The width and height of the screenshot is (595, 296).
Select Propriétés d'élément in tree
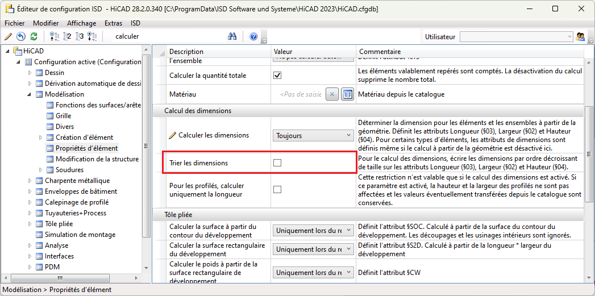tap(86, 148)
